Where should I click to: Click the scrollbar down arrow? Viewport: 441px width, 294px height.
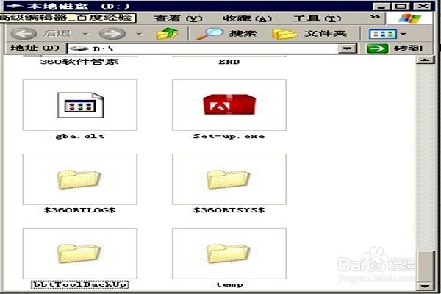[425, 287]
